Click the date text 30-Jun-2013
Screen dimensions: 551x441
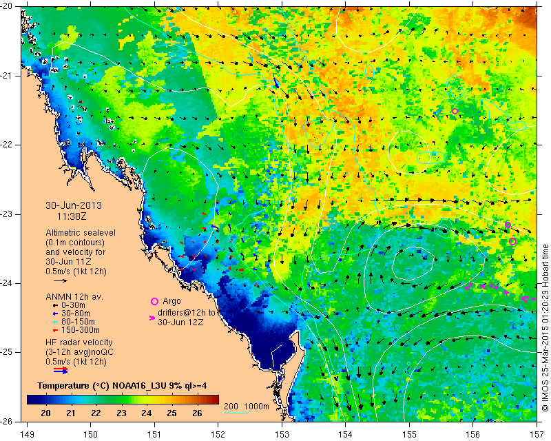pyautogui.click(x=74, y=205)
